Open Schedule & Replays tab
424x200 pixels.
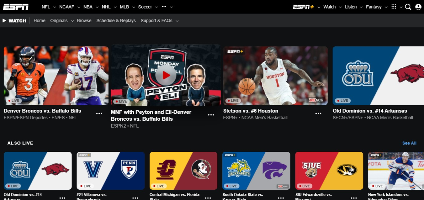pos(116,20)
